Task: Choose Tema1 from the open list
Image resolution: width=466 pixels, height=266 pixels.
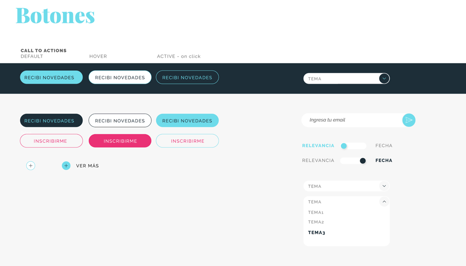Action: pos(316,213)
